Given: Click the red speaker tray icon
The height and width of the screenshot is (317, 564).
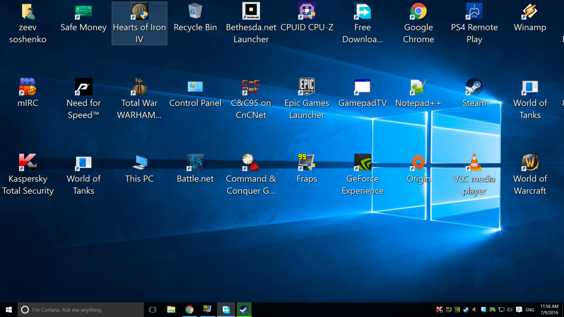Looking at the screenshot, I should tap(474, 310).
